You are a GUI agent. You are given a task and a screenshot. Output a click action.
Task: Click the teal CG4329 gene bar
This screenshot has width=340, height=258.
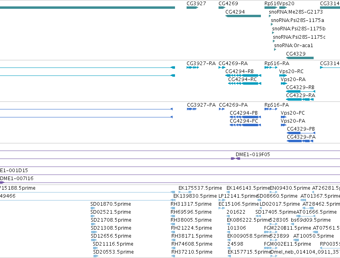coord(300,58)
